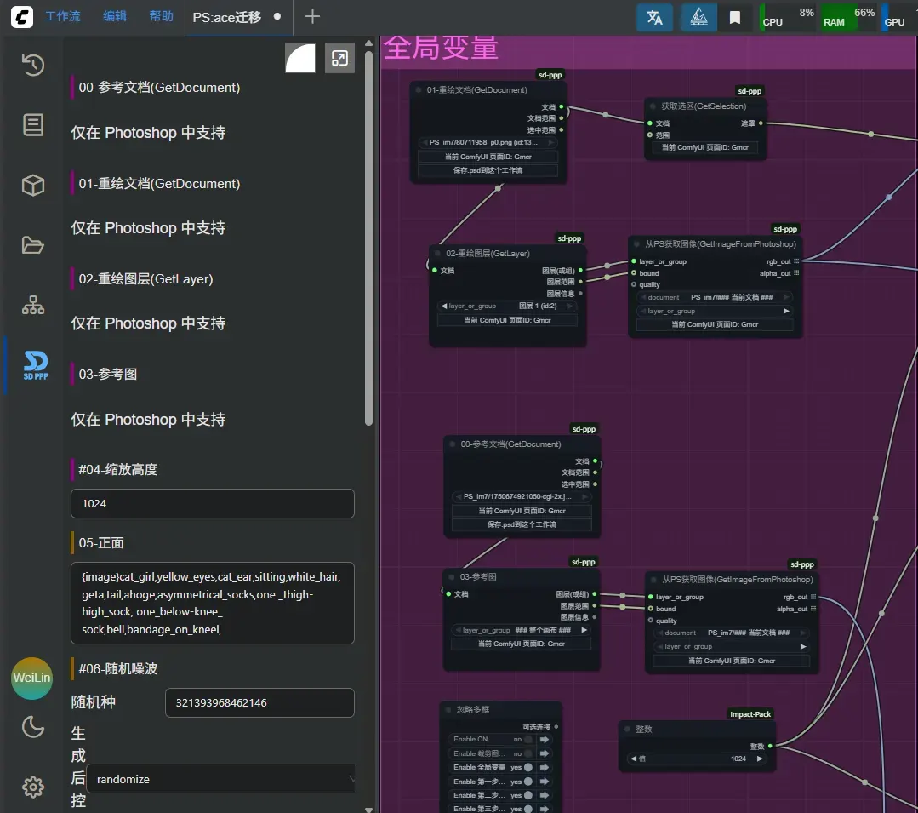918x813 pixels.
Task: Open the SD PPP sidebar panel
Action: click(x=36, y=365)
